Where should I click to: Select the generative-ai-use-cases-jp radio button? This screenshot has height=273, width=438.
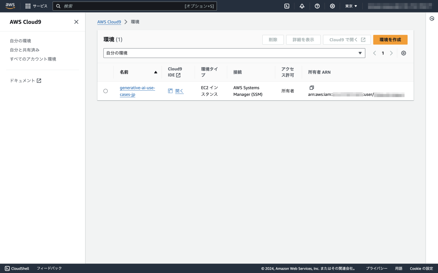pos(106,91)
